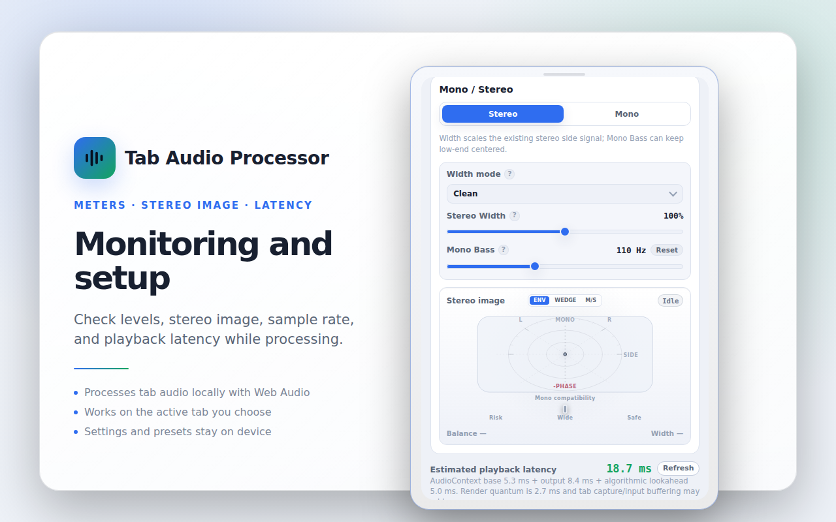Open the Width mode Clean dropdown
The width and height of the screenshot is (836, 522).
pyautogui.click(x=565, y=194)
